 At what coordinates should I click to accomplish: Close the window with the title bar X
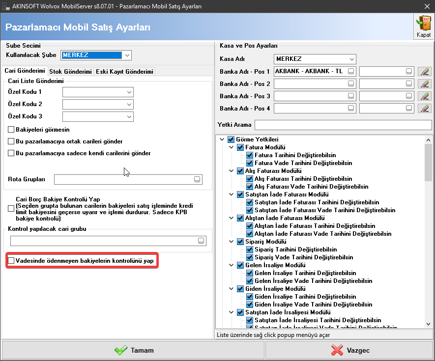tap(427, 6)
